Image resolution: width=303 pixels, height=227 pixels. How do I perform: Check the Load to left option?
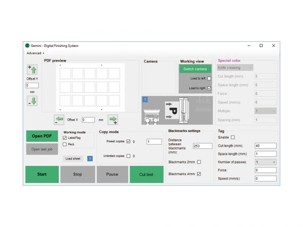[x=209, y=79]
